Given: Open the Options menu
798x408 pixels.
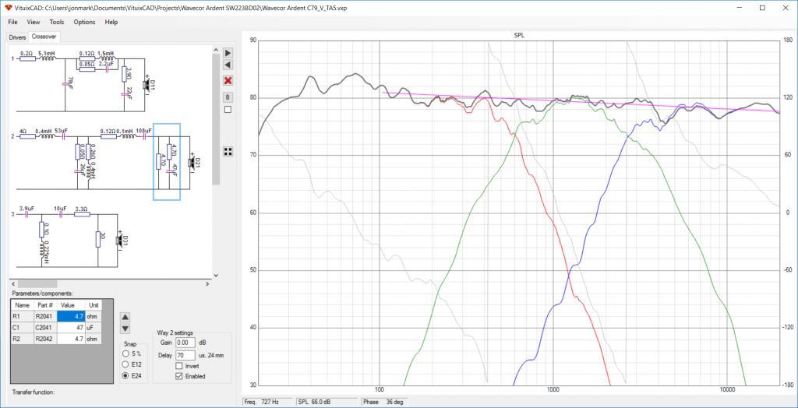Looking at the screenshot, I should click(84, 22).
